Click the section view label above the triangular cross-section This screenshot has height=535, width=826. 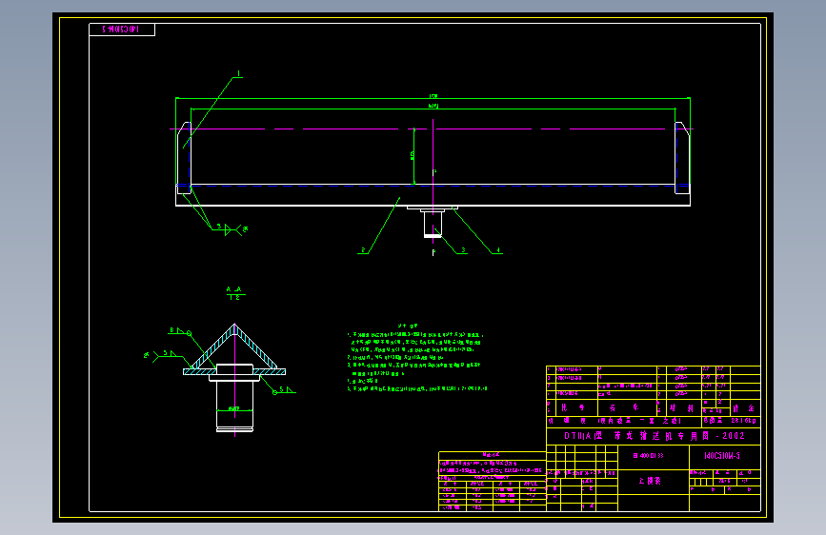tap(235, 293)
